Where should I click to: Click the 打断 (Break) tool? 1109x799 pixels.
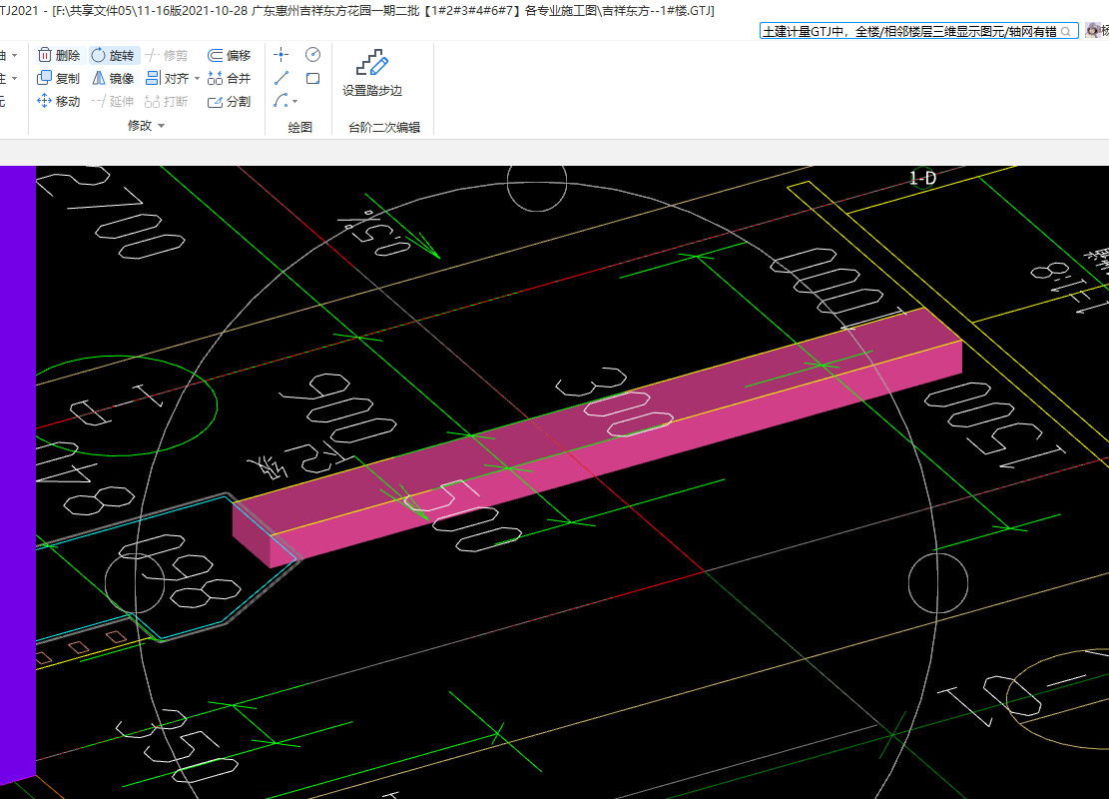pyautogui.click(x=167, y=101)
